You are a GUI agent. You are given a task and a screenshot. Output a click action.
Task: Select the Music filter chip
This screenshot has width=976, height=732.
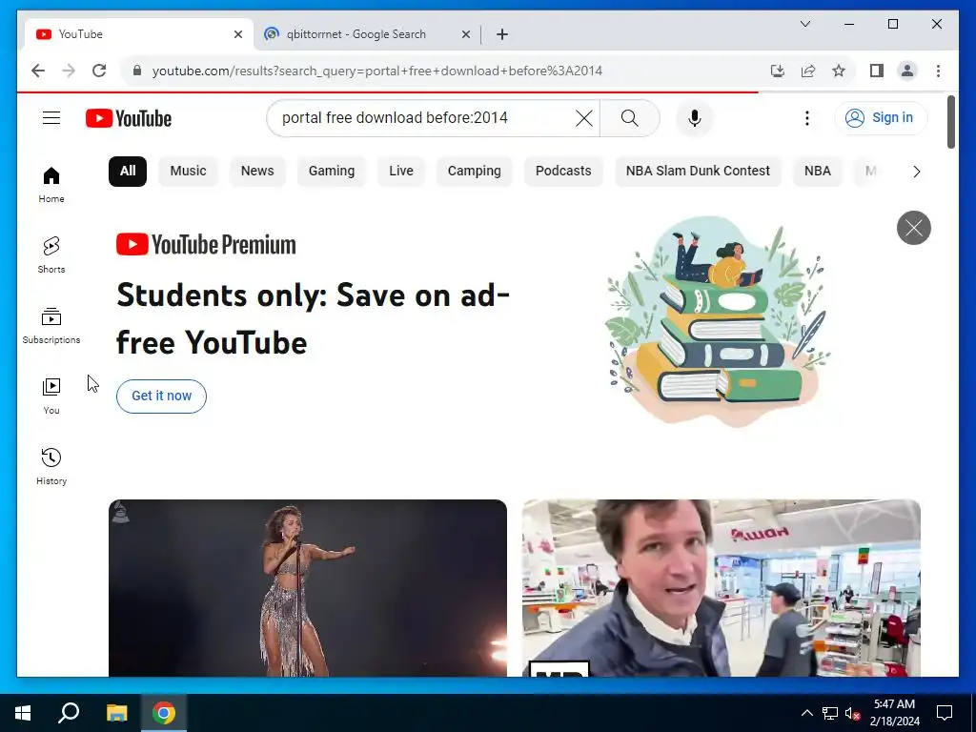(188, 172)
